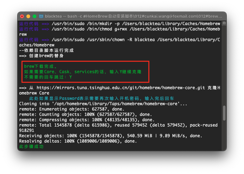Viewport: 244px width, 174px height.
Task: Click the wrapped text 'rew' on third line
Action: (x=23, y=35)
